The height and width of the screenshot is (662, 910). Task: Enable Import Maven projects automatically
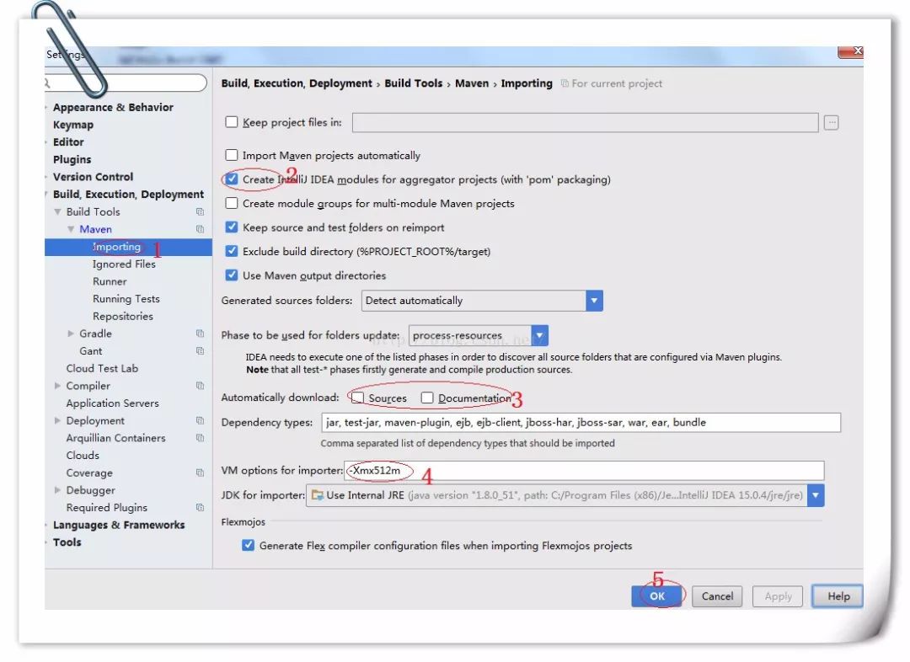click(231, 155)
